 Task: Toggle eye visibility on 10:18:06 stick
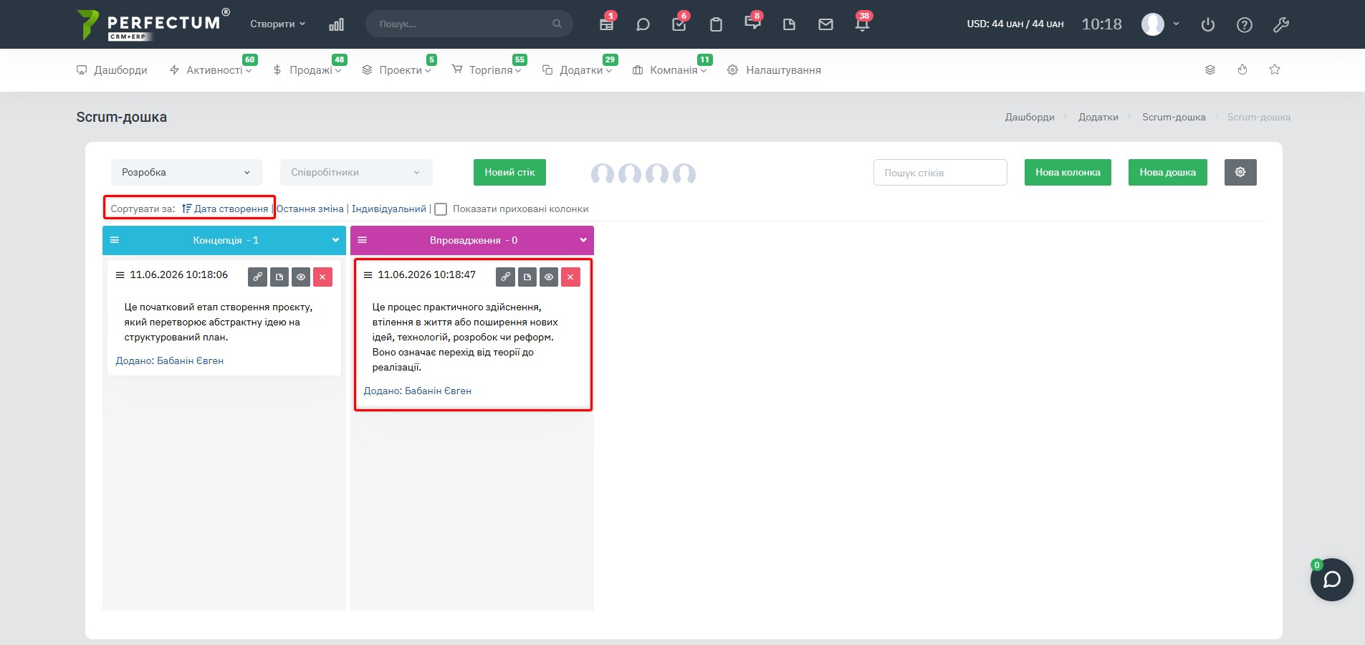[301, 277]
